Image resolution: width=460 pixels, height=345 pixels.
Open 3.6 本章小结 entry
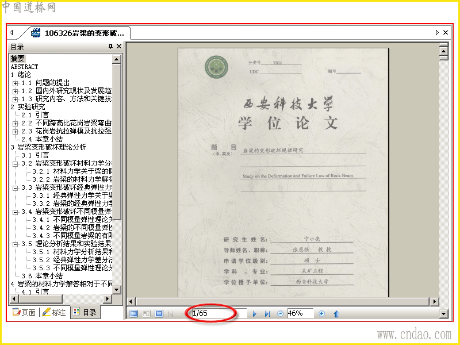[42, 276]
